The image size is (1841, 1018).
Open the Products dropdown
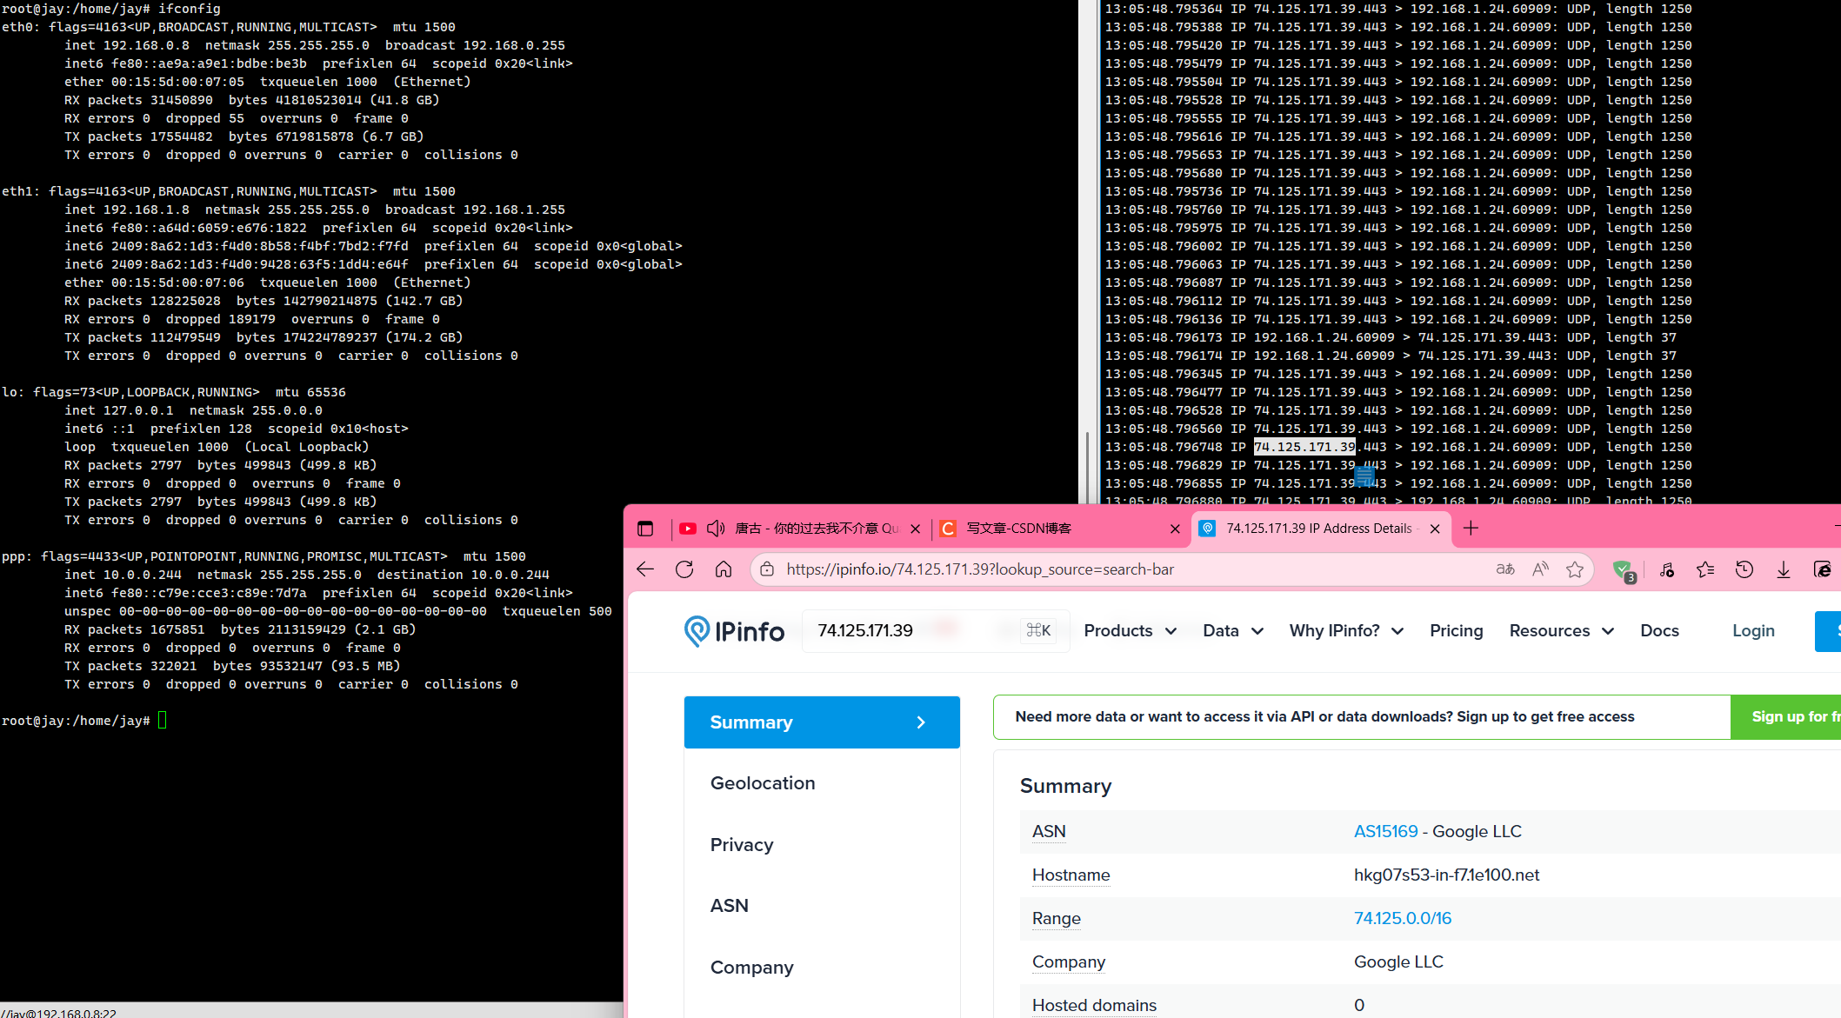(x=1129, y=630)
